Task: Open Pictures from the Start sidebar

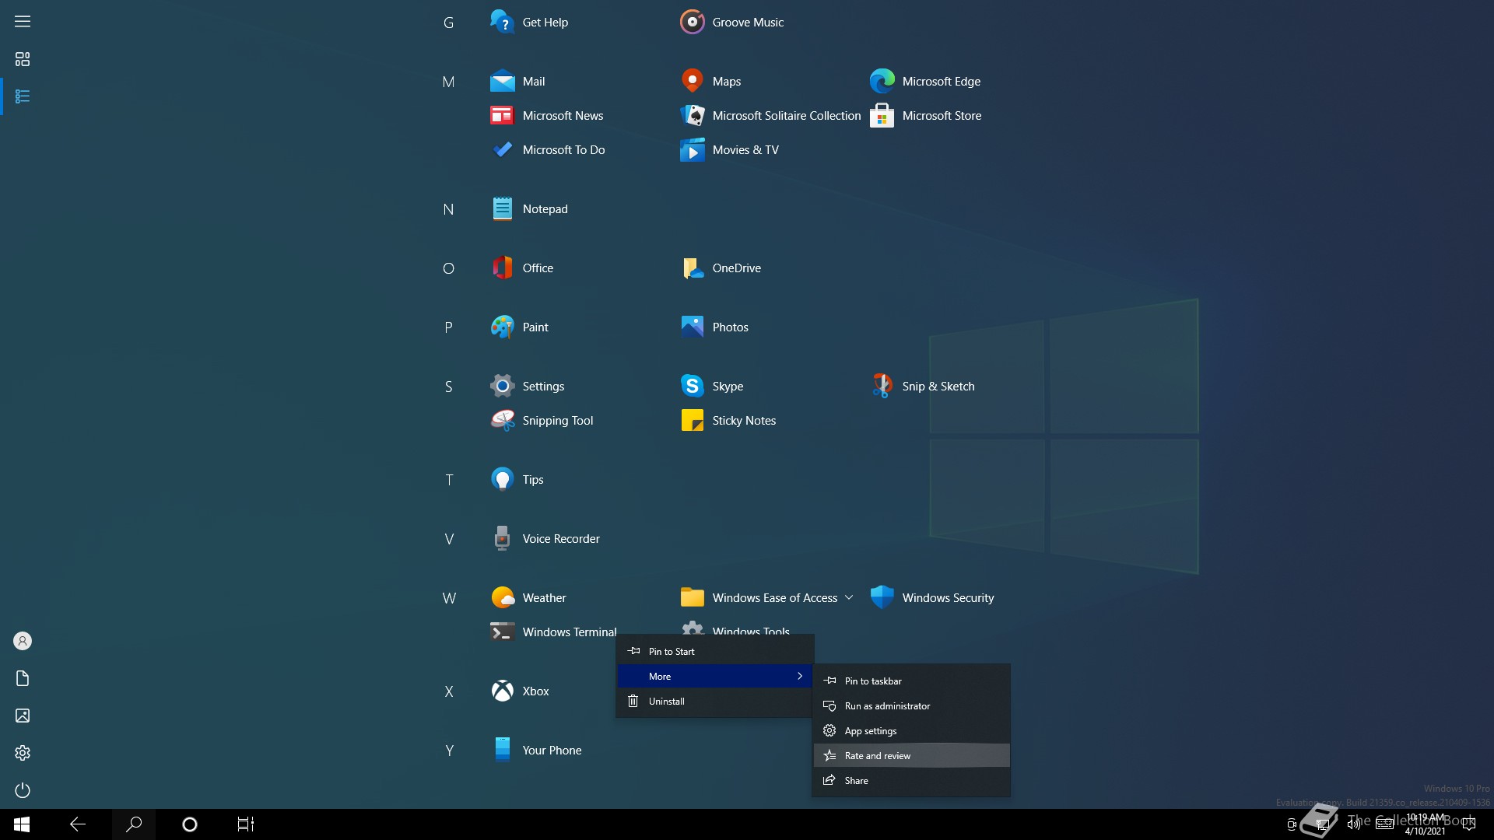Action: (23, 716)
